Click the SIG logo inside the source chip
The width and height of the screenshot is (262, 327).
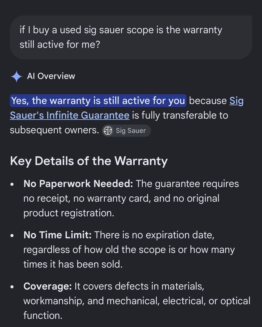[x=108, y=131]
